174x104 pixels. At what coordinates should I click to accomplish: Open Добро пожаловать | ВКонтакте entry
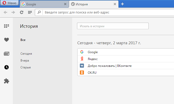[126, 66]
